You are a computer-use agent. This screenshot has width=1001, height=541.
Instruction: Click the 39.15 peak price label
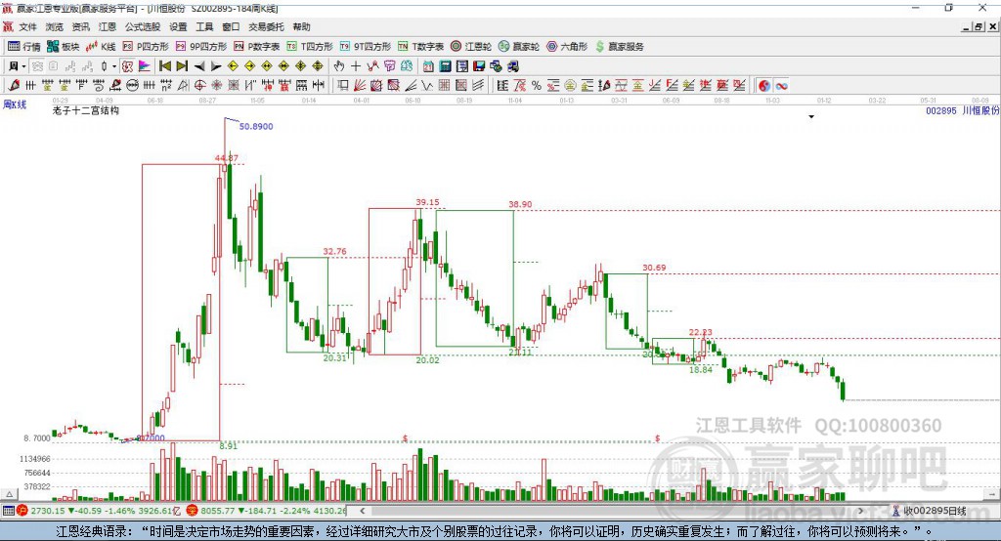coord(428,202)
